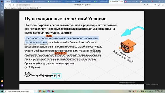The width and height of the screenshot is (165, 93).
Task: Open the purple square taskbar app icon
Action: coord(49,91)
